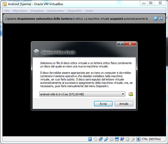This screenshot has width=168, height=144.
Task: Dismiss the keyboard capture notification
Action: [155, 18]
